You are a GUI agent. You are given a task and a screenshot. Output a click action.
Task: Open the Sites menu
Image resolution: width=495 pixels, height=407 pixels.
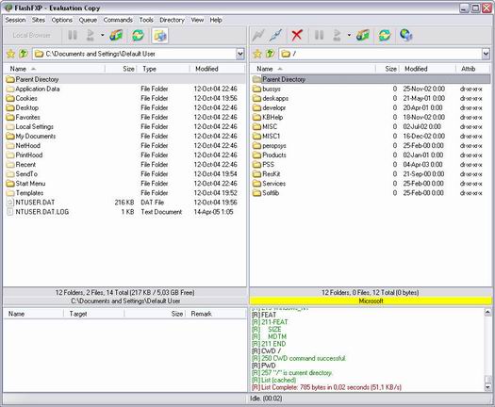pyautogui.click(x=39, y=20)
